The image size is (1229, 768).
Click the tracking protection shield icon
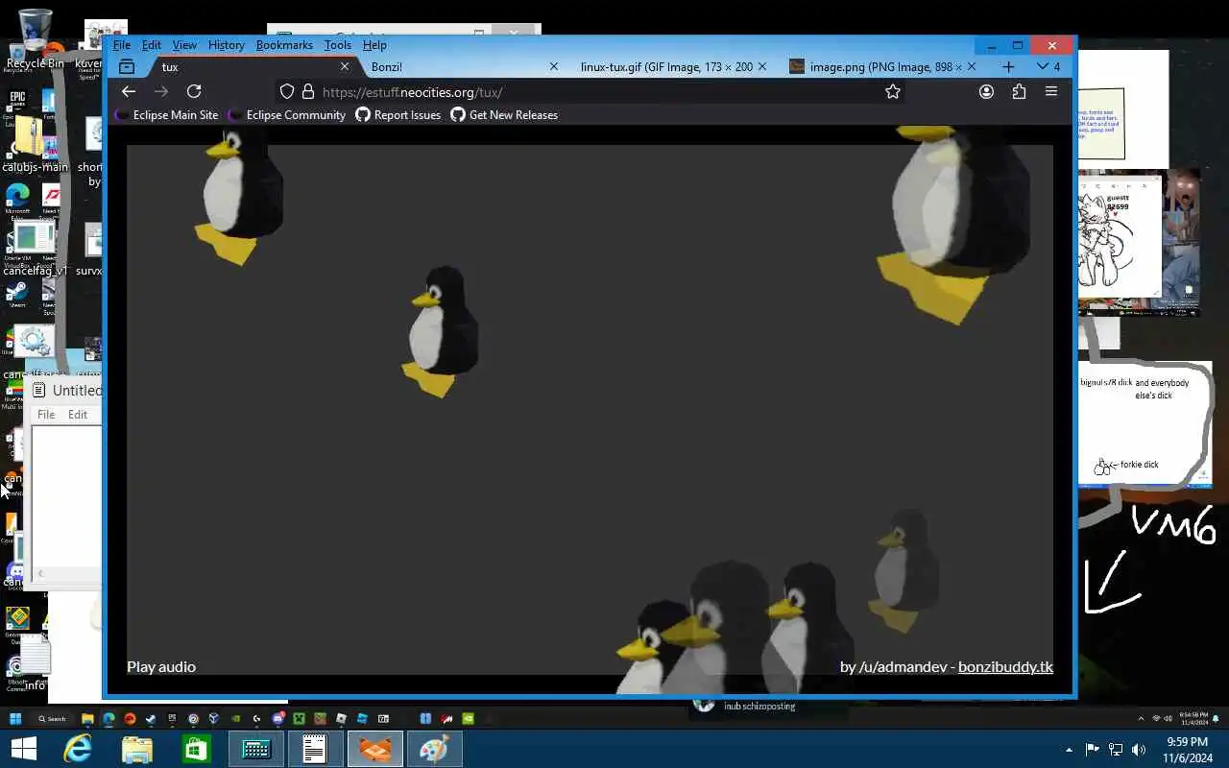point(286,92)
